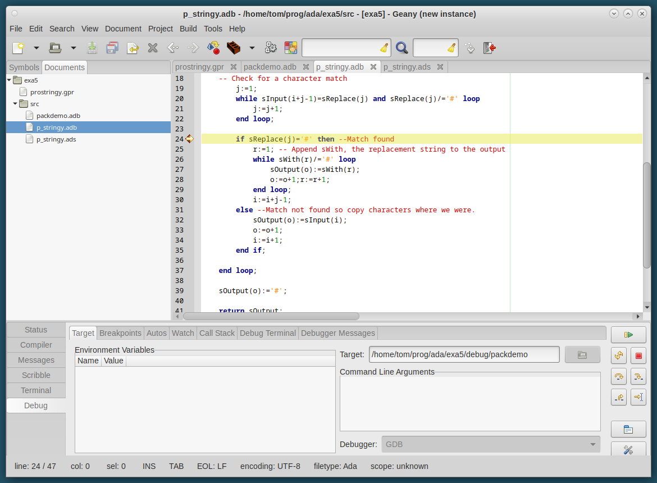
Task: Collapse the src folder in the tree
Action: tap(16, 104)
